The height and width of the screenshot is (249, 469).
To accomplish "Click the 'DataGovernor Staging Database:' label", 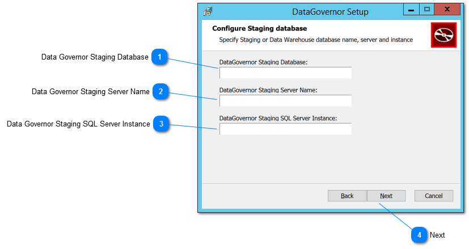I will [x=263, y=62].
